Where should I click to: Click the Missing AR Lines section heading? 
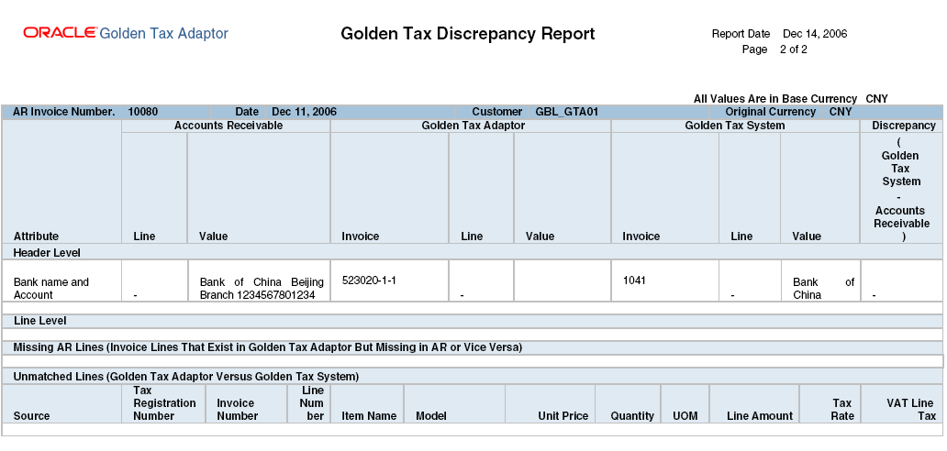[x=268, y=347]
